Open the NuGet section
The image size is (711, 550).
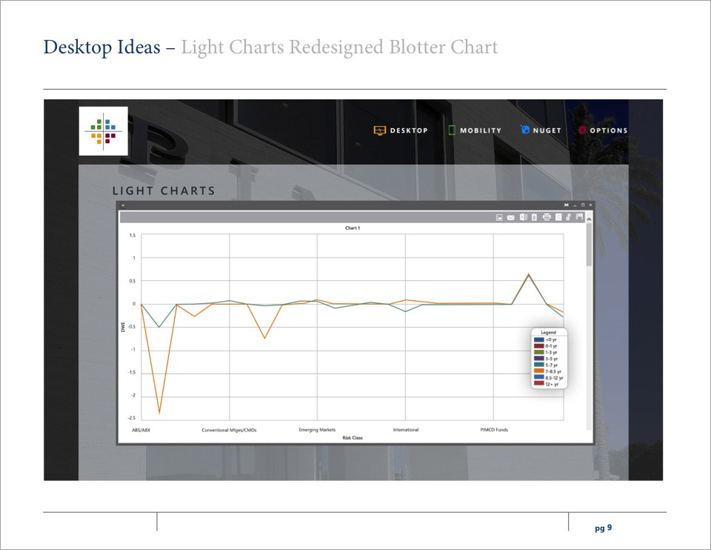tap(541, 130)
